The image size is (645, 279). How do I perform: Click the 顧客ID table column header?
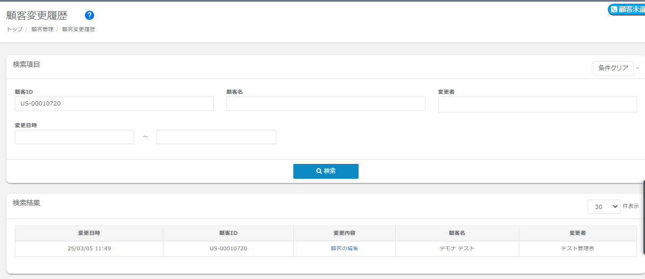point(228,233)
